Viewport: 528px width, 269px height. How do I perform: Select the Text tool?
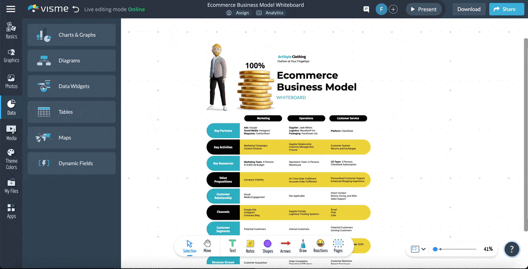pyautogui.click(x=232, y=246)
